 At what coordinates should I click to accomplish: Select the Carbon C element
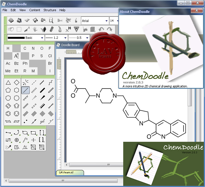tap(25, 48)
